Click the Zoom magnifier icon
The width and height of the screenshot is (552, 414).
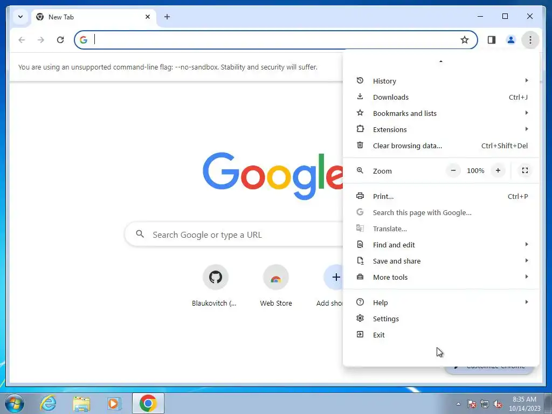[x=360, y=170]
